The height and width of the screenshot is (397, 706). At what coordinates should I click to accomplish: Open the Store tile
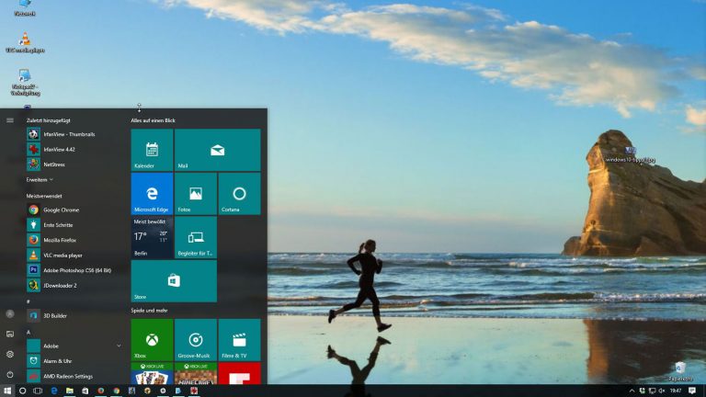pyautogui.click(x=174, y=281)
